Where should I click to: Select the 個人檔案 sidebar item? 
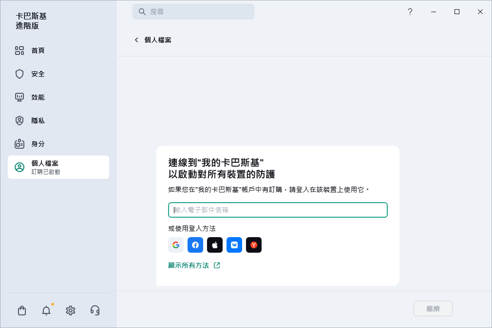coord(58,167)
